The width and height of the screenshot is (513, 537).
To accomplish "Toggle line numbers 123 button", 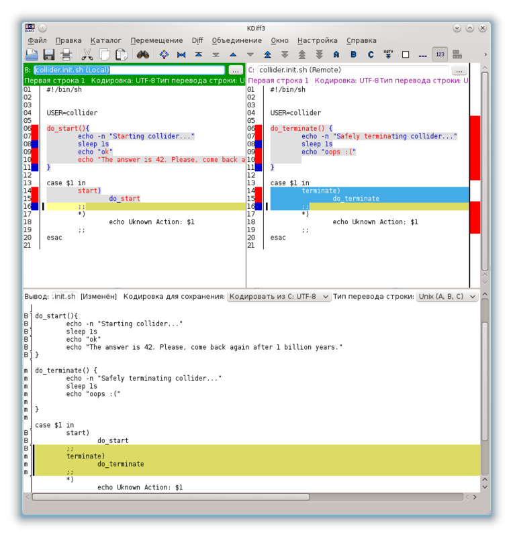I will coord(440,54).
